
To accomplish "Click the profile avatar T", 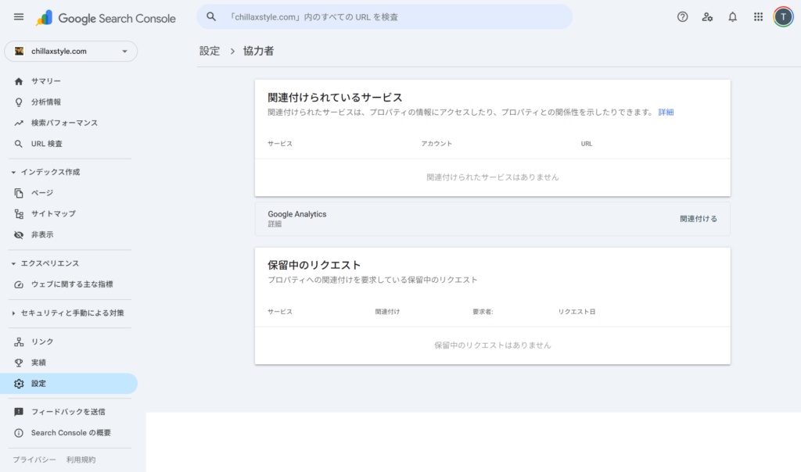I will coord(782,16).
